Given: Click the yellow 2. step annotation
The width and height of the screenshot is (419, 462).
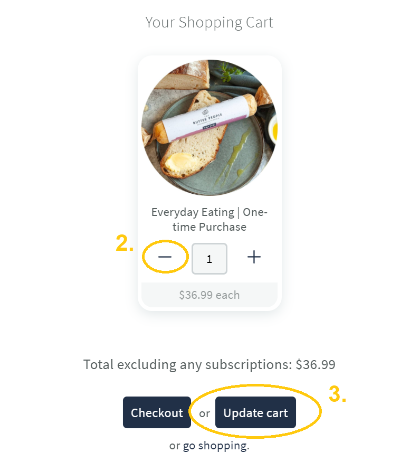Looking at the screenshot, I should click(125, 243).
